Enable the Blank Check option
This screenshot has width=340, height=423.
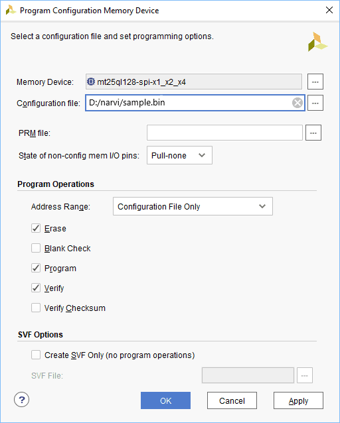coord(36,248)
